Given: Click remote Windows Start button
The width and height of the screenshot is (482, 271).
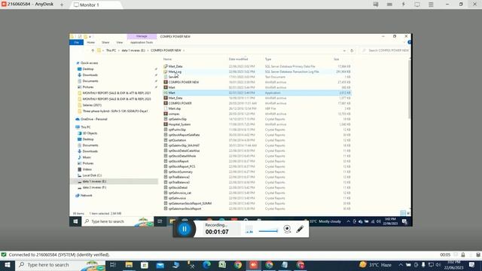Looking at the screenshot, I should (75, 221).
